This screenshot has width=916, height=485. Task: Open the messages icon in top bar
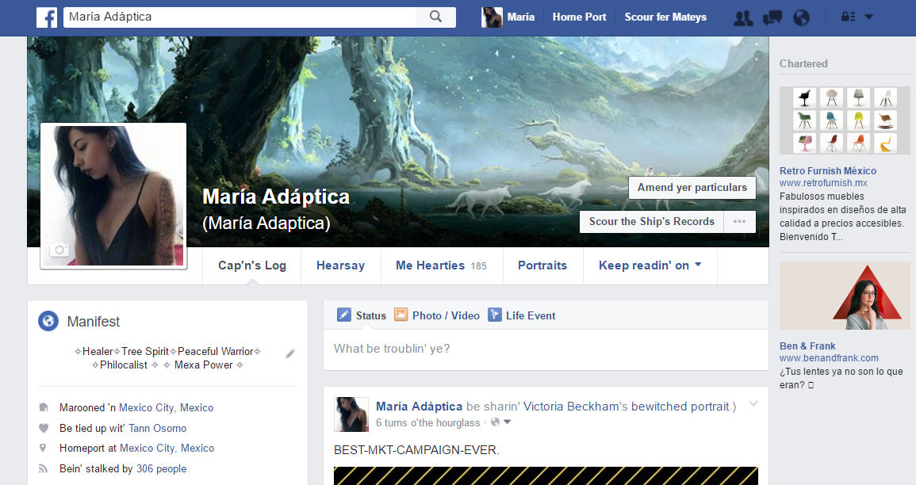(772, 17)
